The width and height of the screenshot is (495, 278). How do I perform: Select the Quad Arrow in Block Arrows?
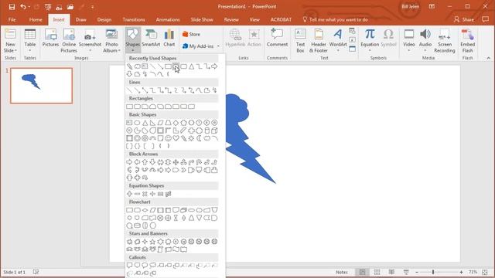[176, 162]
